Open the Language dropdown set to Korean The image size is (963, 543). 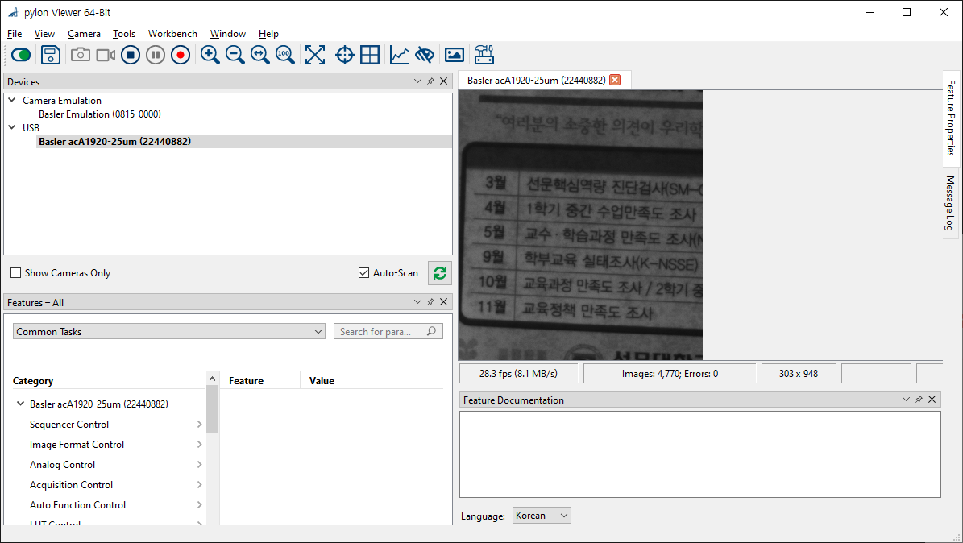click(x=542, y=516)
